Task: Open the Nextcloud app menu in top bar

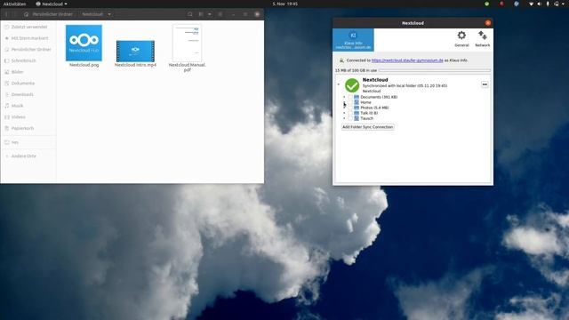Action: tap(52, 4)
